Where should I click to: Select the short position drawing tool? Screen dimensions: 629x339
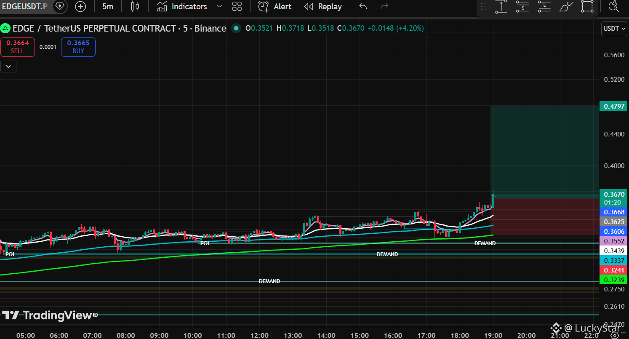(523, 6)
